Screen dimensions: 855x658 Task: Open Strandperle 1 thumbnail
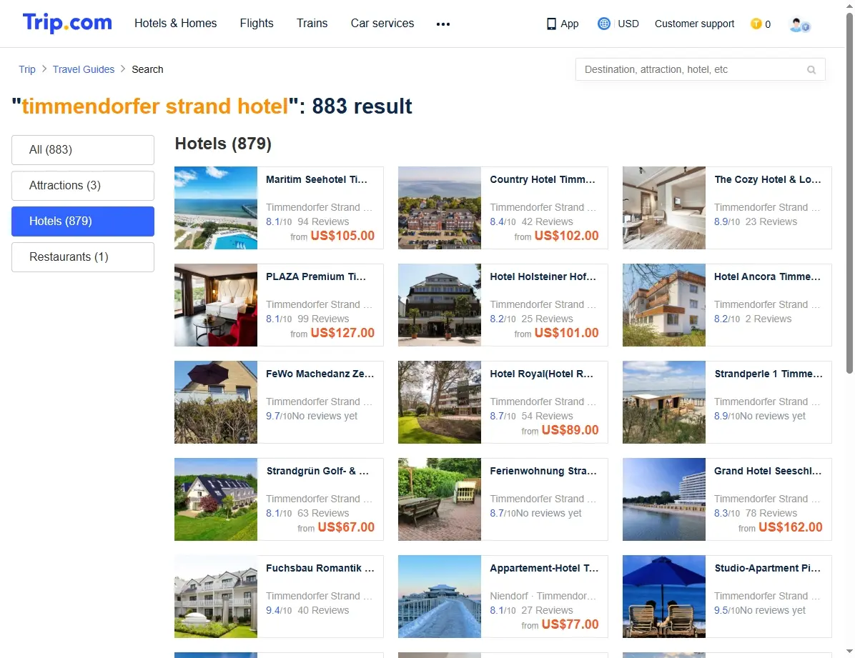coord(664,402)
